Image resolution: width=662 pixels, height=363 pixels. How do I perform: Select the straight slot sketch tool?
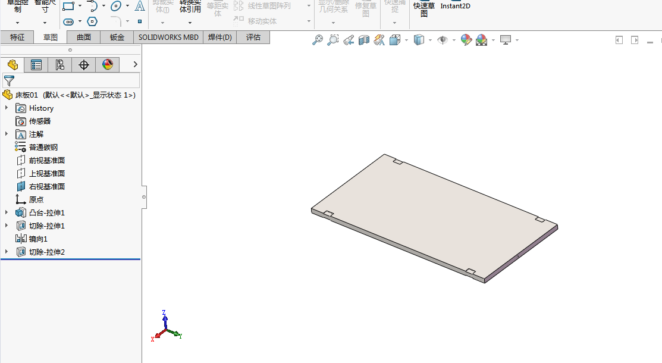[68, 21]
